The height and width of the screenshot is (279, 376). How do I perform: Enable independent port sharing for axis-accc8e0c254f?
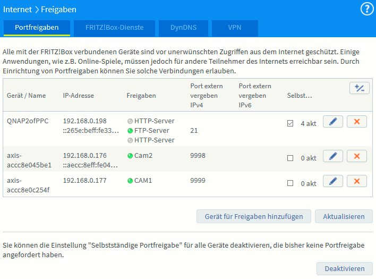coord(290,183)
